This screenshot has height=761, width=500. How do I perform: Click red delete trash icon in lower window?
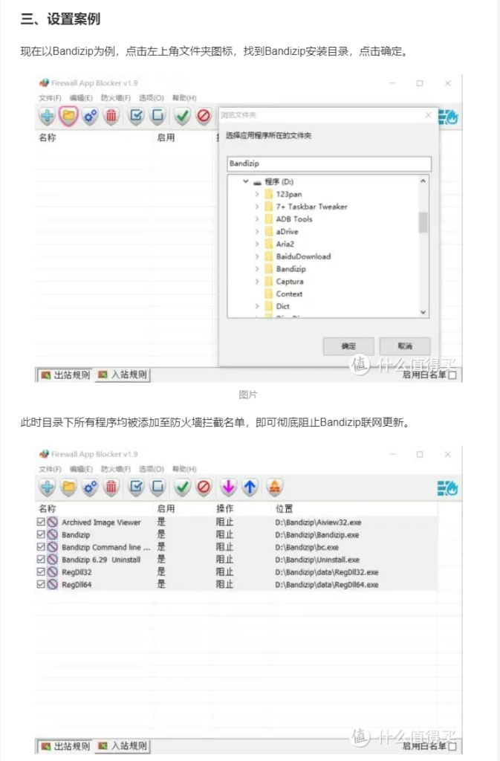(111, 488)
